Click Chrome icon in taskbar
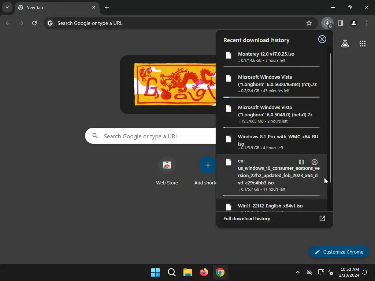Viewport: 375px width, 281px height. tap(220, 272)
